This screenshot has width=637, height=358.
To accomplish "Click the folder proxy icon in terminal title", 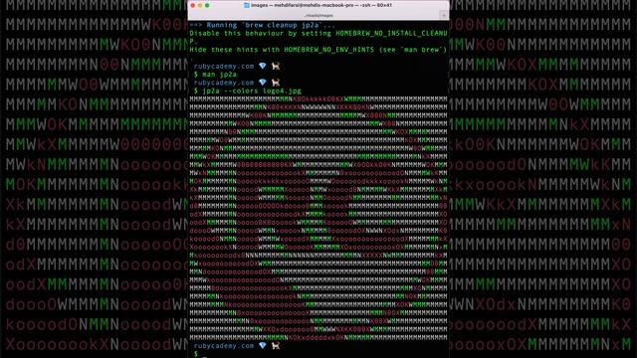I will pos(246,5).
